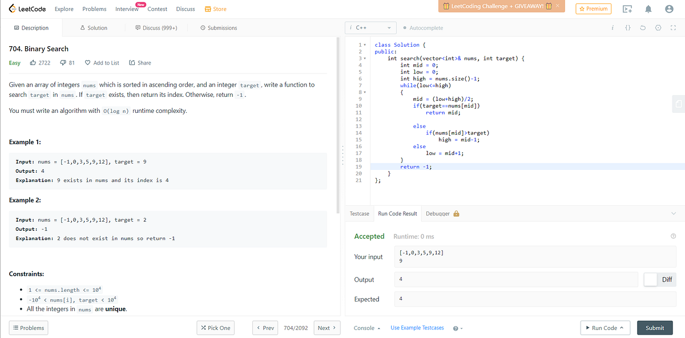This screenshot has height=338, width=685.
Task: Reset the code to default template
Action: tap(643, 27)
